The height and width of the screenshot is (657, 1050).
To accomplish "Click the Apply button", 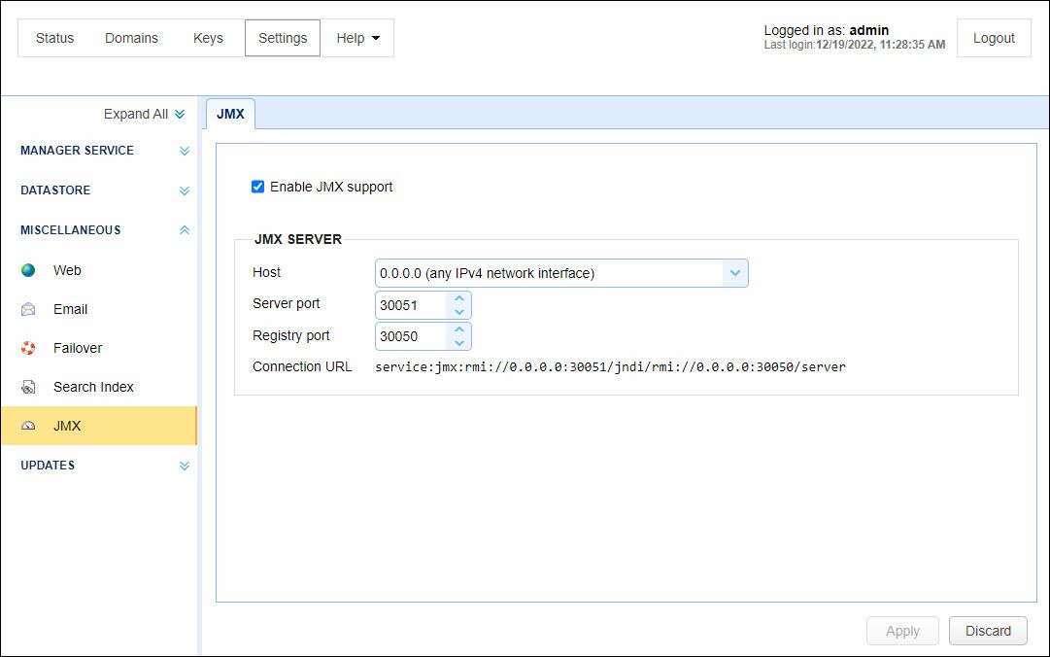I will tap(902, 631).
